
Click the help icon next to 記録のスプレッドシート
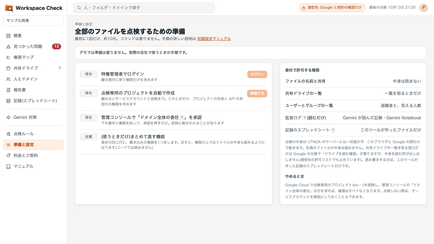(333, 130)
